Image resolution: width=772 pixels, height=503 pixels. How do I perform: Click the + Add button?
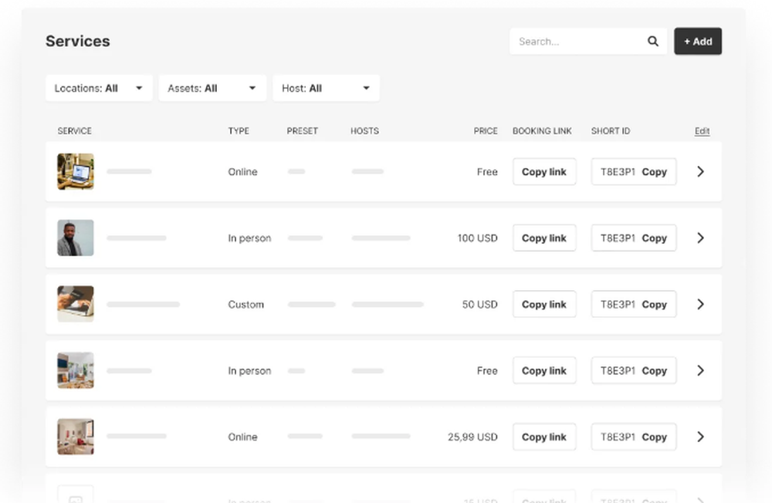tap(698, 41)
